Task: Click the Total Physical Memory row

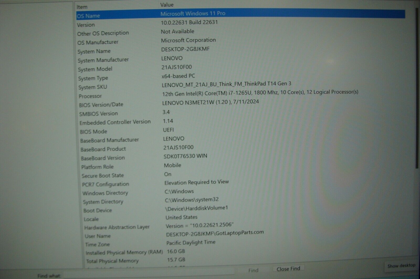Action: click(112, 261)
